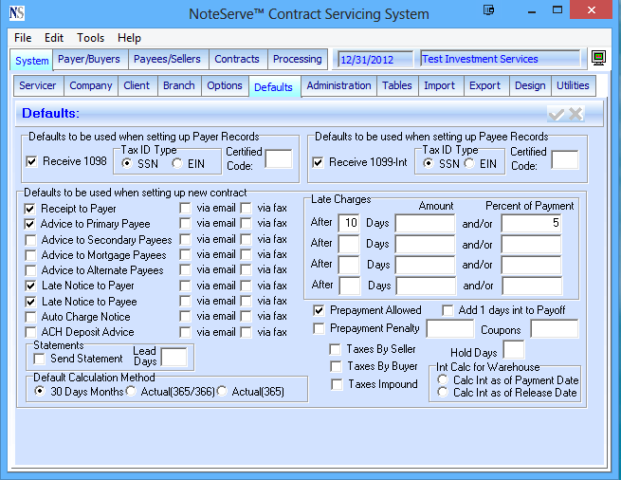Image resolution: width=621 pixels, height=480 pixels.
Task: Open the Tools menu
Action: pyautogui.click(x=91, y=38)
